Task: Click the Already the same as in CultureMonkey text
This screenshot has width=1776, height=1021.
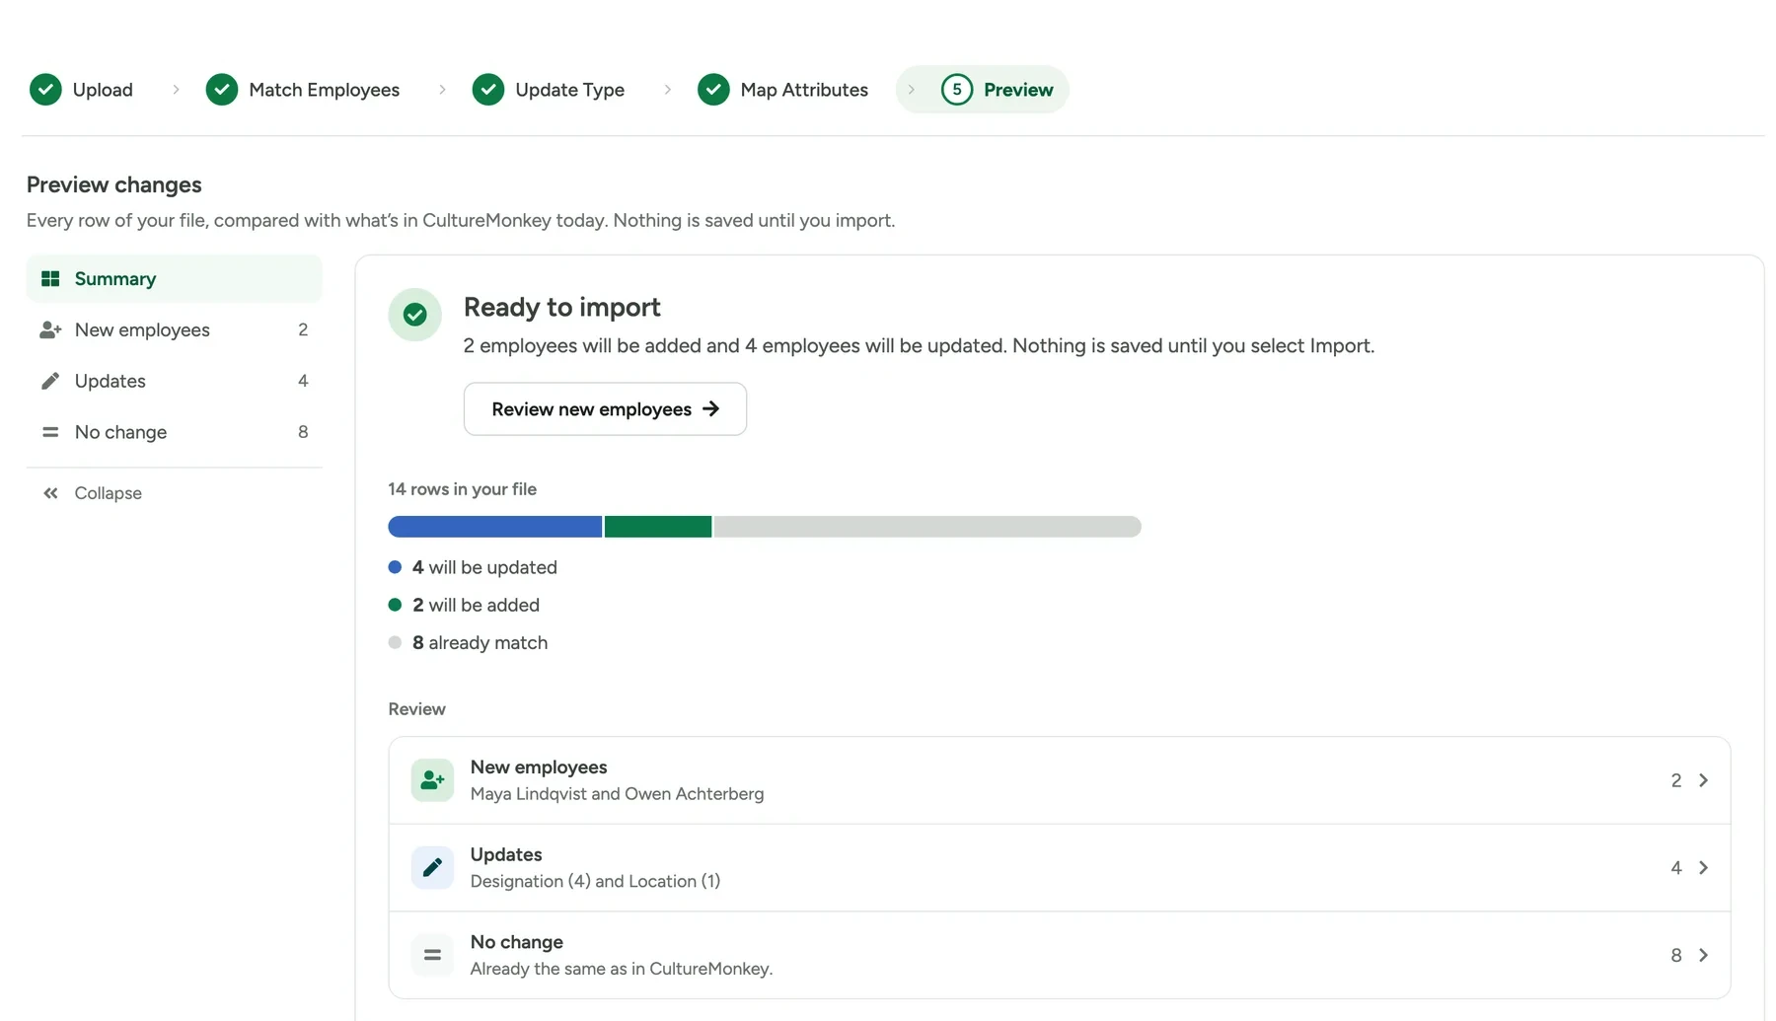Action: (622, 969)
